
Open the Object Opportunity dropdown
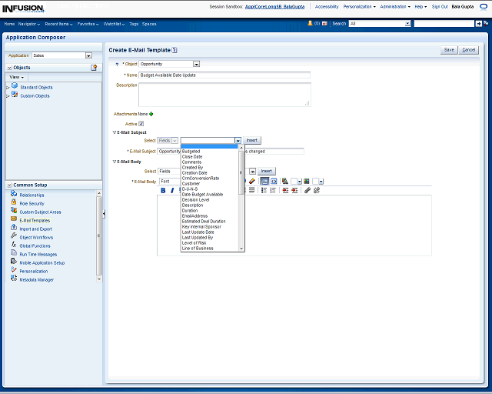pyautogui.click(x=196, y=64)
